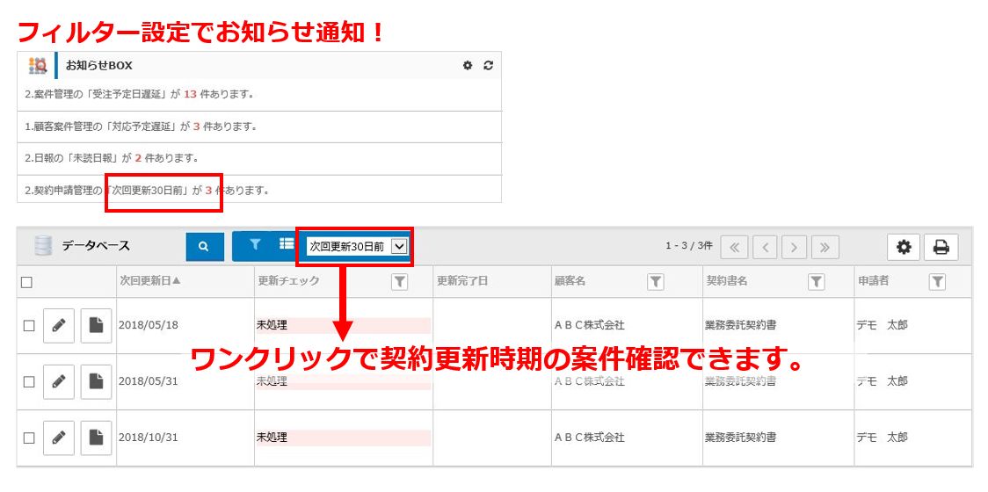This screenshot has width=988, height=492.
Task: Click the 受注予定日遅延 13件 notification
Action: coord(141,94)
